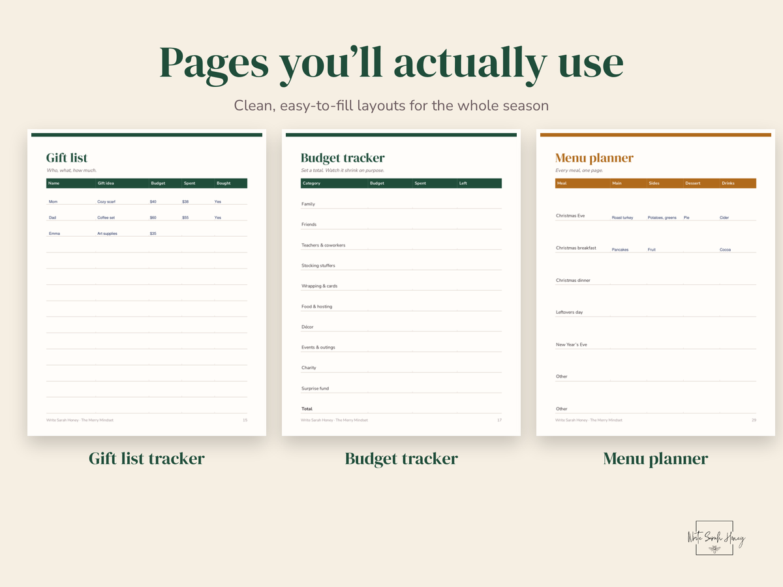The image size is (783, 587).
Task: Click the "Family" budget category
Action: click(308, 204)
